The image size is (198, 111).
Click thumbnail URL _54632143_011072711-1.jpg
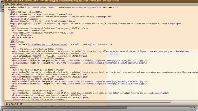point(102,61)
